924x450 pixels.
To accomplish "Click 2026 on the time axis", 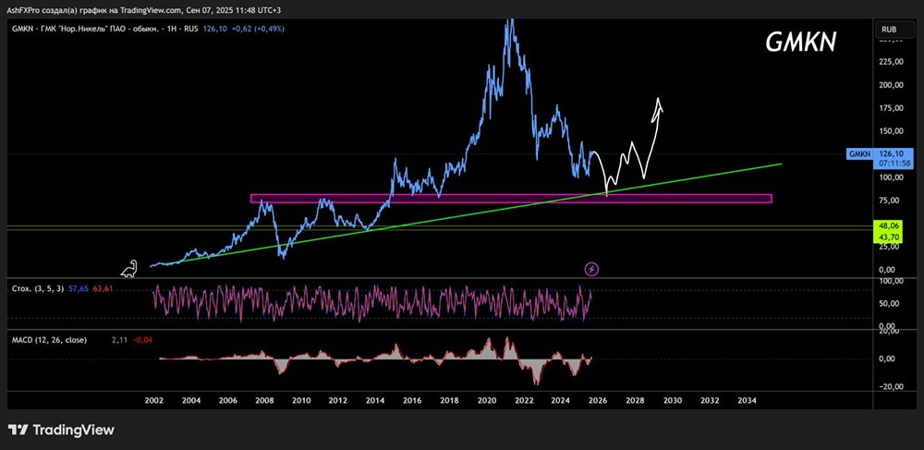I will coord(598,400).
